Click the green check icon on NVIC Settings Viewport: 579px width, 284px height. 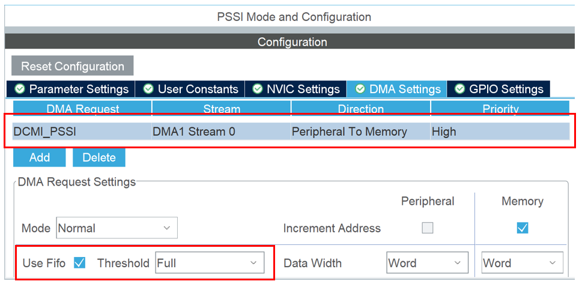pos(258,89)
